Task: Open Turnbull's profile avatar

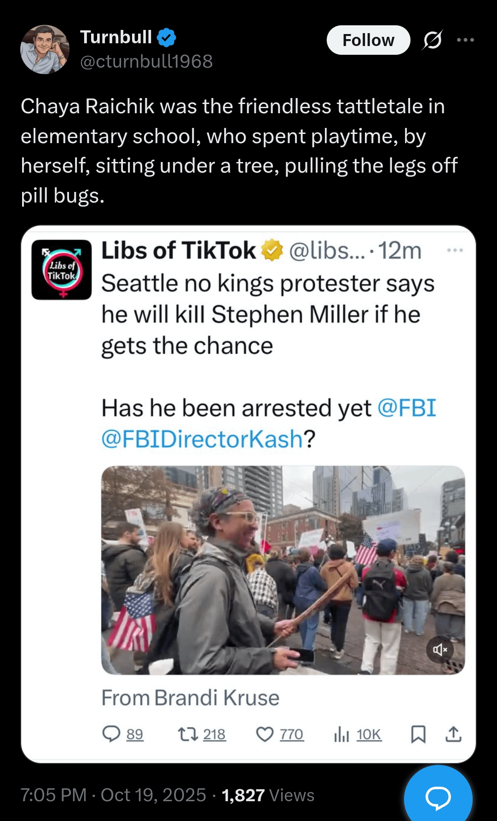Action: tap(45, 49)
